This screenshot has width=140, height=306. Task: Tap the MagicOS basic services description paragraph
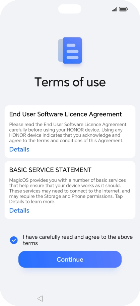70,191
